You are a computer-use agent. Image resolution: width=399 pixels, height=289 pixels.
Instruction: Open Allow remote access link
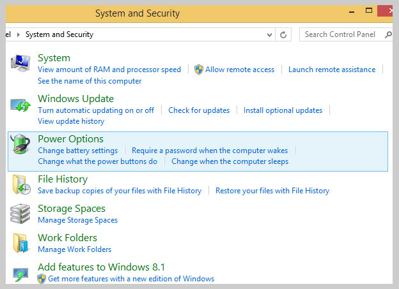(240, 70)
